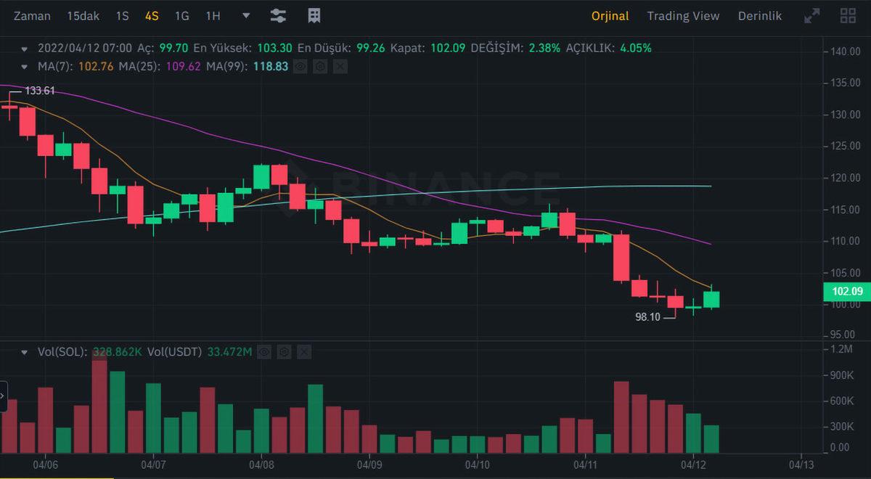The height and width of the screenshot is (479, 871).
Task: Open the technical indicators settings icon
Action: (x=277, y=16)
